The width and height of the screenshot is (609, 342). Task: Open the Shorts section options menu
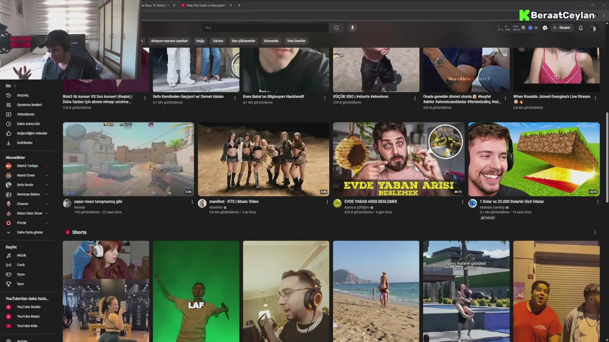point(595,232)
